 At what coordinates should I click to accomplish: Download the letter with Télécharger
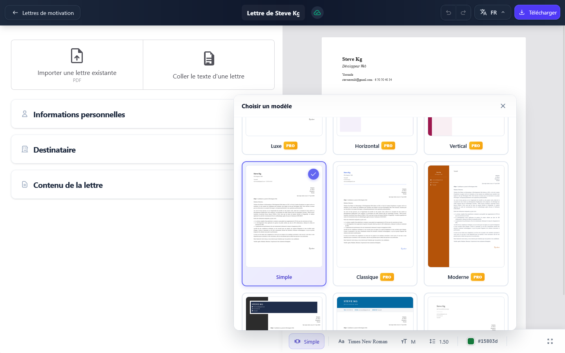pos(537,13)
